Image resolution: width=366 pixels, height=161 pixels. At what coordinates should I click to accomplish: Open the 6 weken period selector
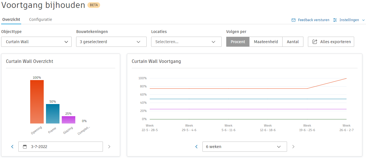point(244,147)
